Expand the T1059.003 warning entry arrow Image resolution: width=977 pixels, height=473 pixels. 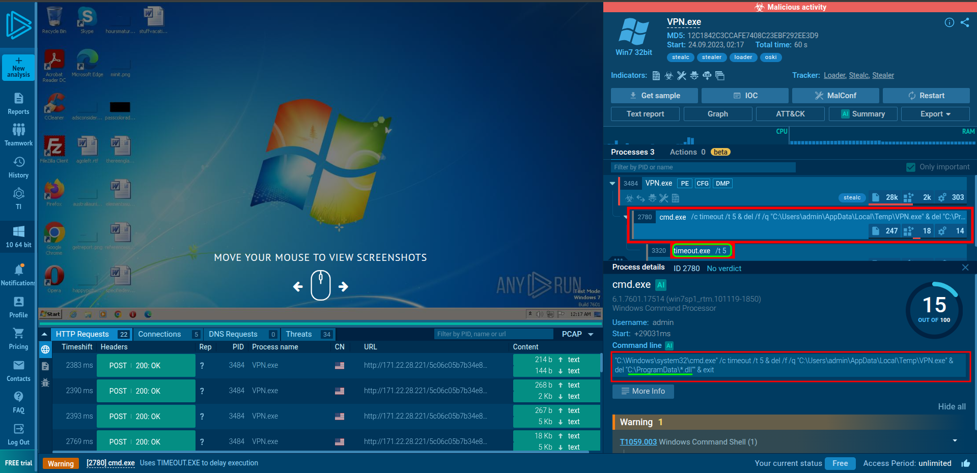tap(955, 441)
